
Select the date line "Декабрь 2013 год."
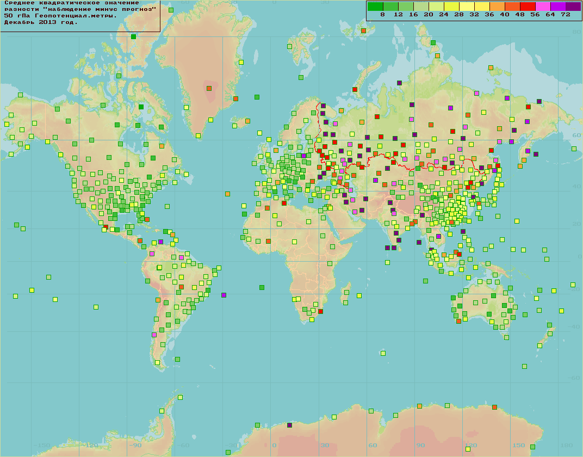41,22
